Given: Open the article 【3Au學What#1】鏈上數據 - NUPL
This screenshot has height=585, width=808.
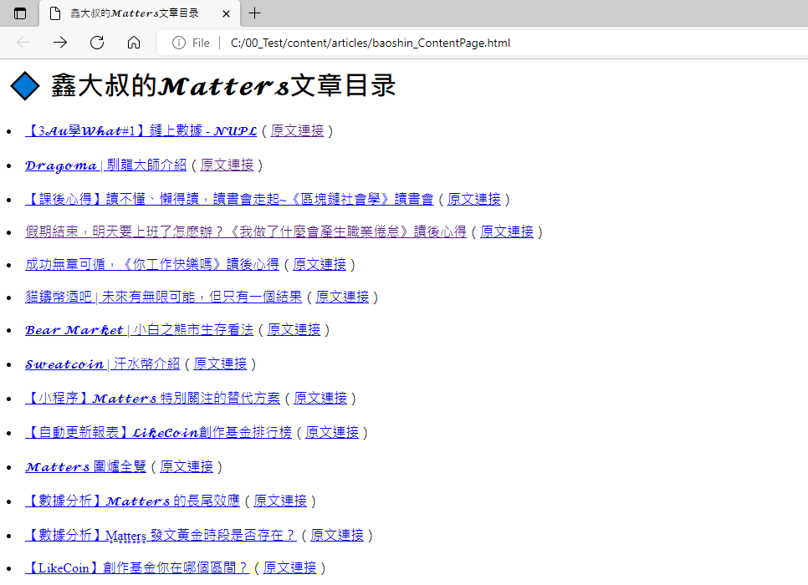Looking at the screenshot, I should coord(141,131).
